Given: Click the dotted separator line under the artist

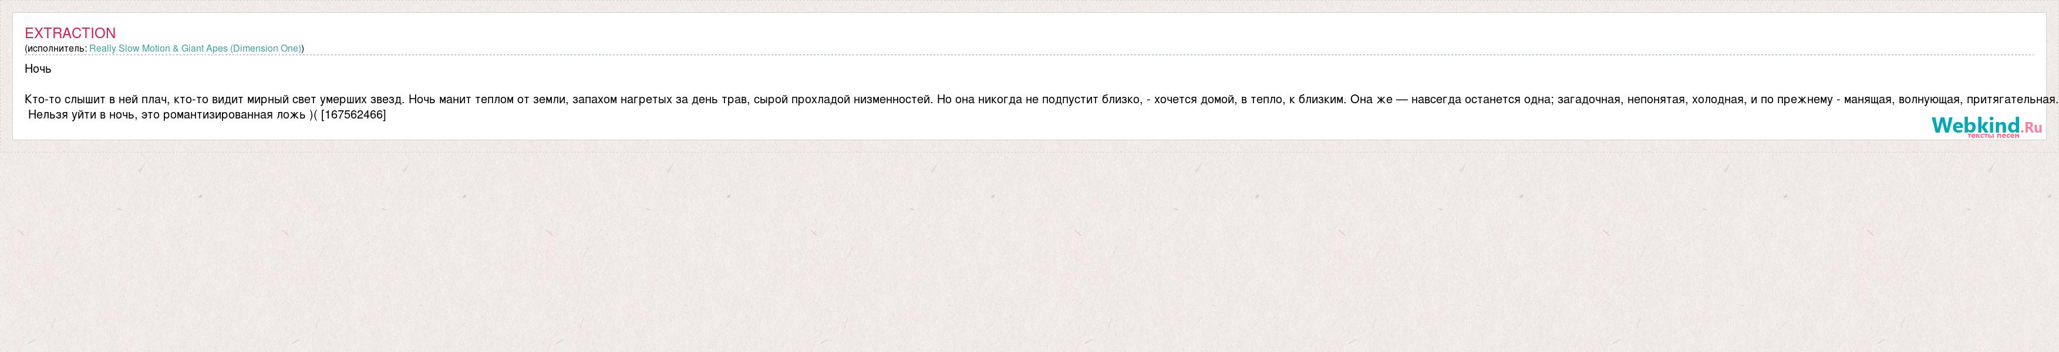Looking at the screenshot, I should click(1029, 56).
